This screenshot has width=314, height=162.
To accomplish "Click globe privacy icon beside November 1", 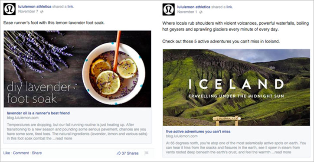I will coord(201,12).
